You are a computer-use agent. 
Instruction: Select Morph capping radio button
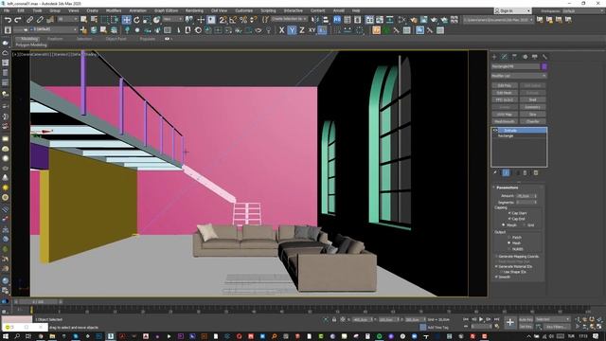pos(504,224)
